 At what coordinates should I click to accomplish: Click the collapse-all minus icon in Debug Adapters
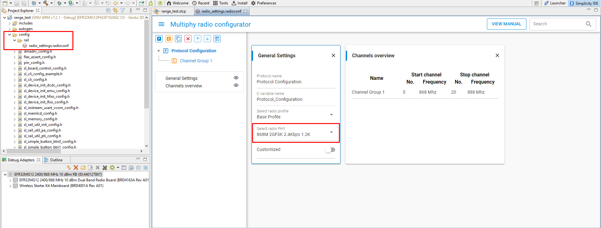tap(139, 168)
